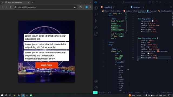Click the paragraph ending 'Dolore, eveniet.'
Viewport: 173px width, 97px height.
[x=46, y=46]
